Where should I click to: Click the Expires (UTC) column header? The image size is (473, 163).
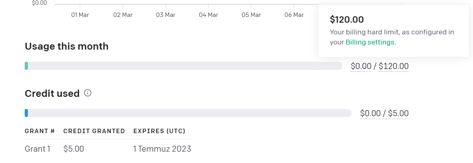tap(159, 131)
